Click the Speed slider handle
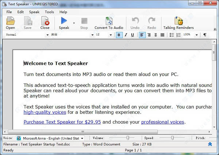 (172, 138)
